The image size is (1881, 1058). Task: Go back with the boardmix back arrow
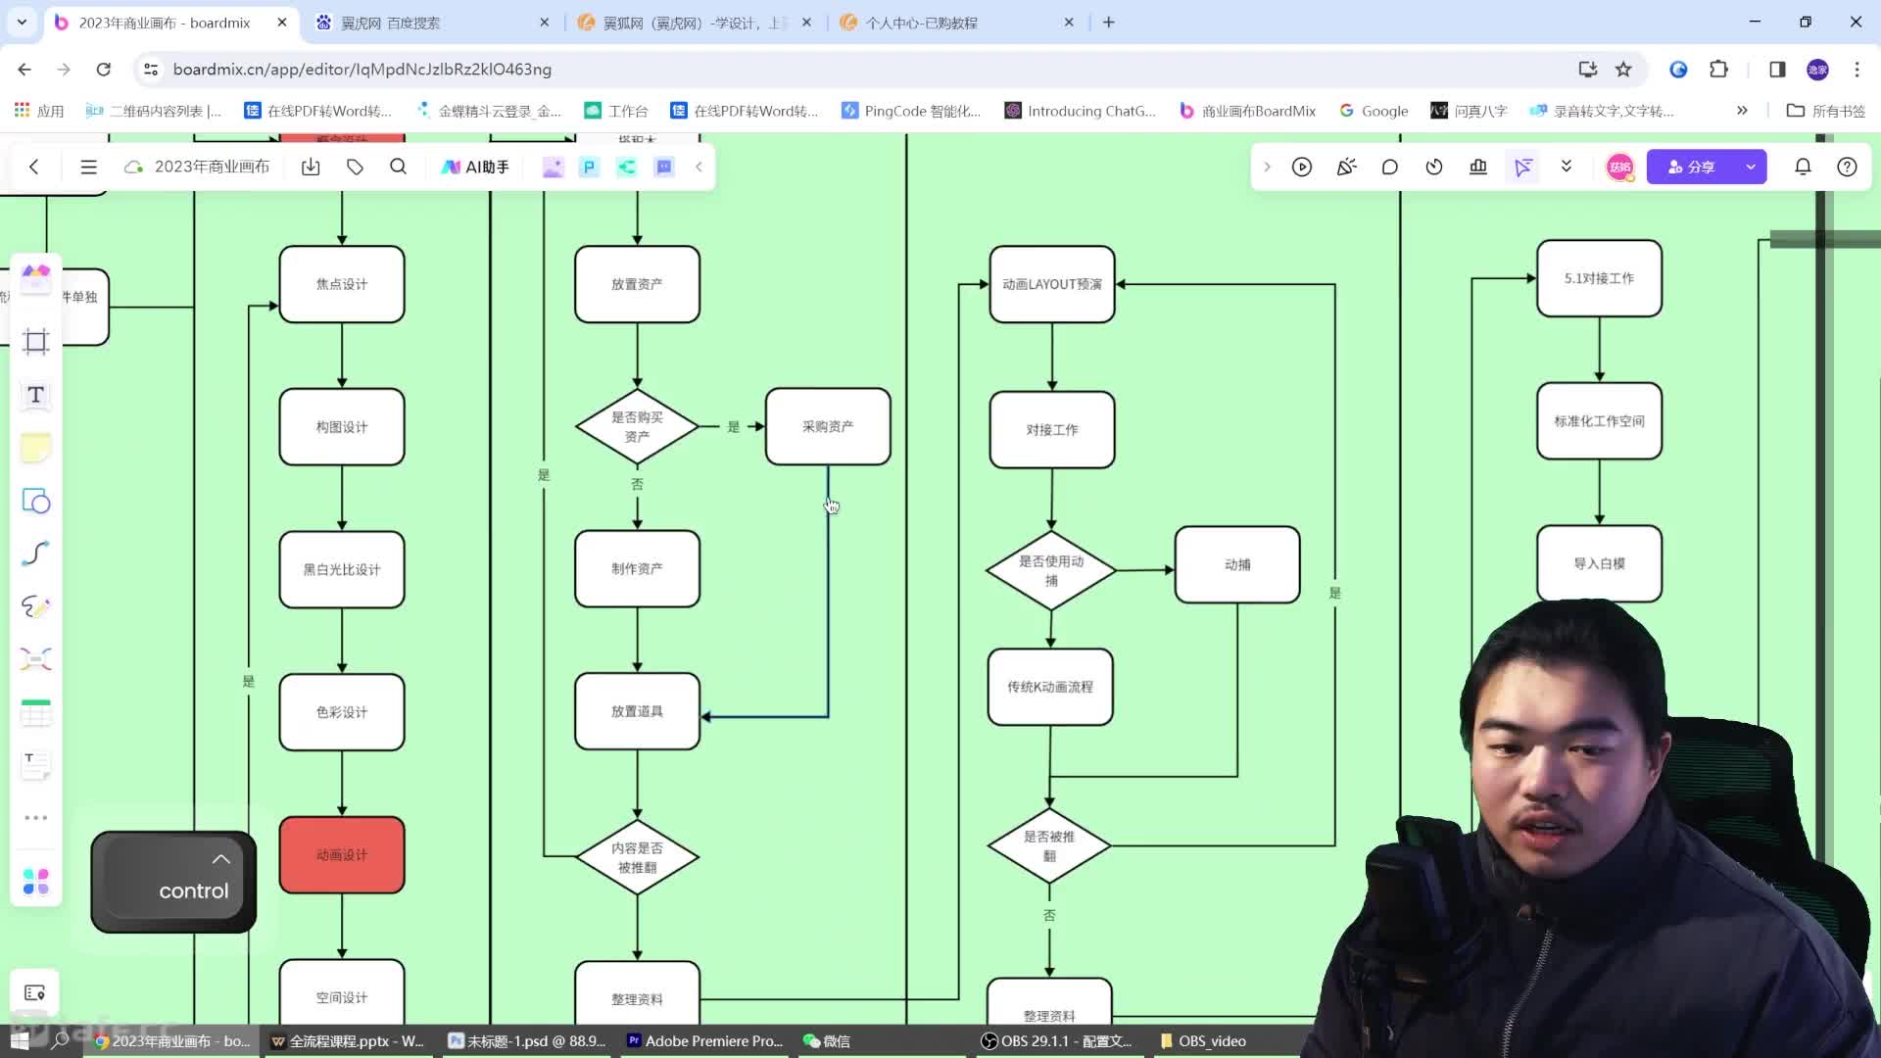[x=34, y=167]
